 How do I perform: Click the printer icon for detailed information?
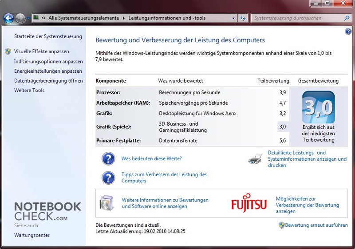tap(255, 159)
